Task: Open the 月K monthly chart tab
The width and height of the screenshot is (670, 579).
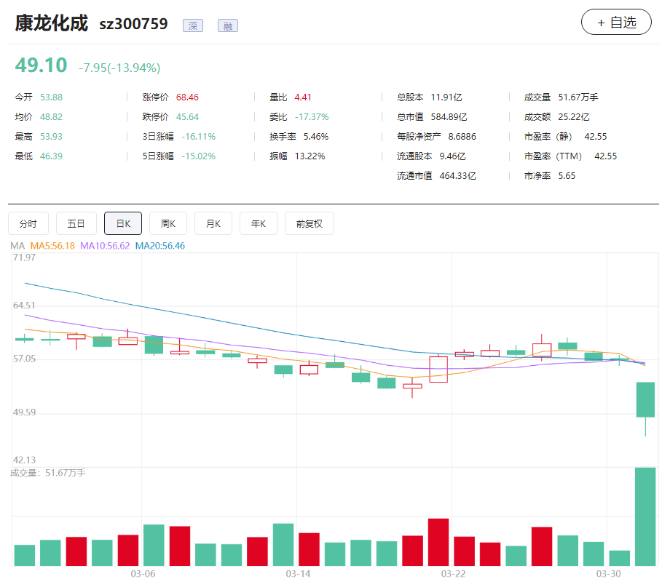Action: coord(213,223)
